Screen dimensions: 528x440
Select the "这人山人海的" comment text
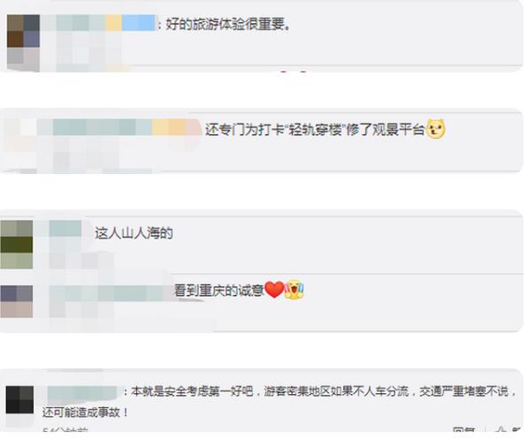click(x=134, y=233)
